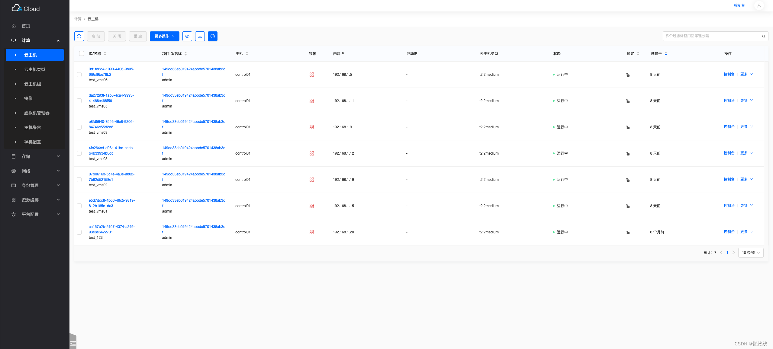Open column visibility with the eye icon
Screen dimensions: 773x349
pyautogui.click(x=187, y=36)
